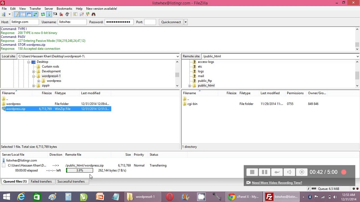Screen dimensions: 360x202
Task: Focus the Host input field
Action: point(24,22)
